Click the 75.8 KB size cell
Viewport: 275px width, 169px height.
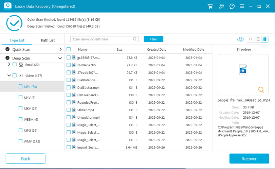132,57
